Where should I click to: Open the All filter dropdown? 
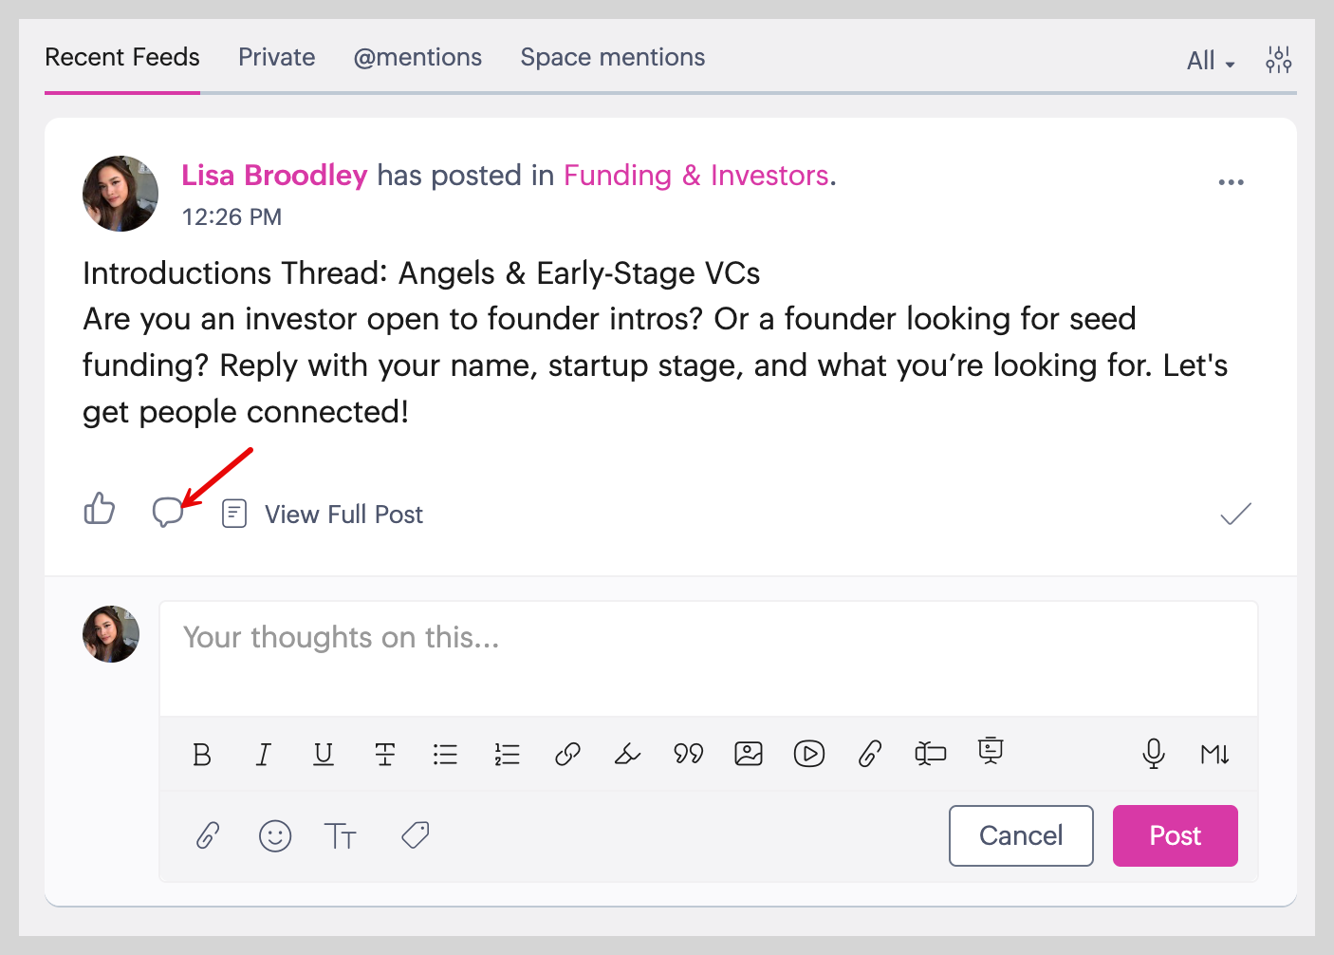click(1211, 62)
